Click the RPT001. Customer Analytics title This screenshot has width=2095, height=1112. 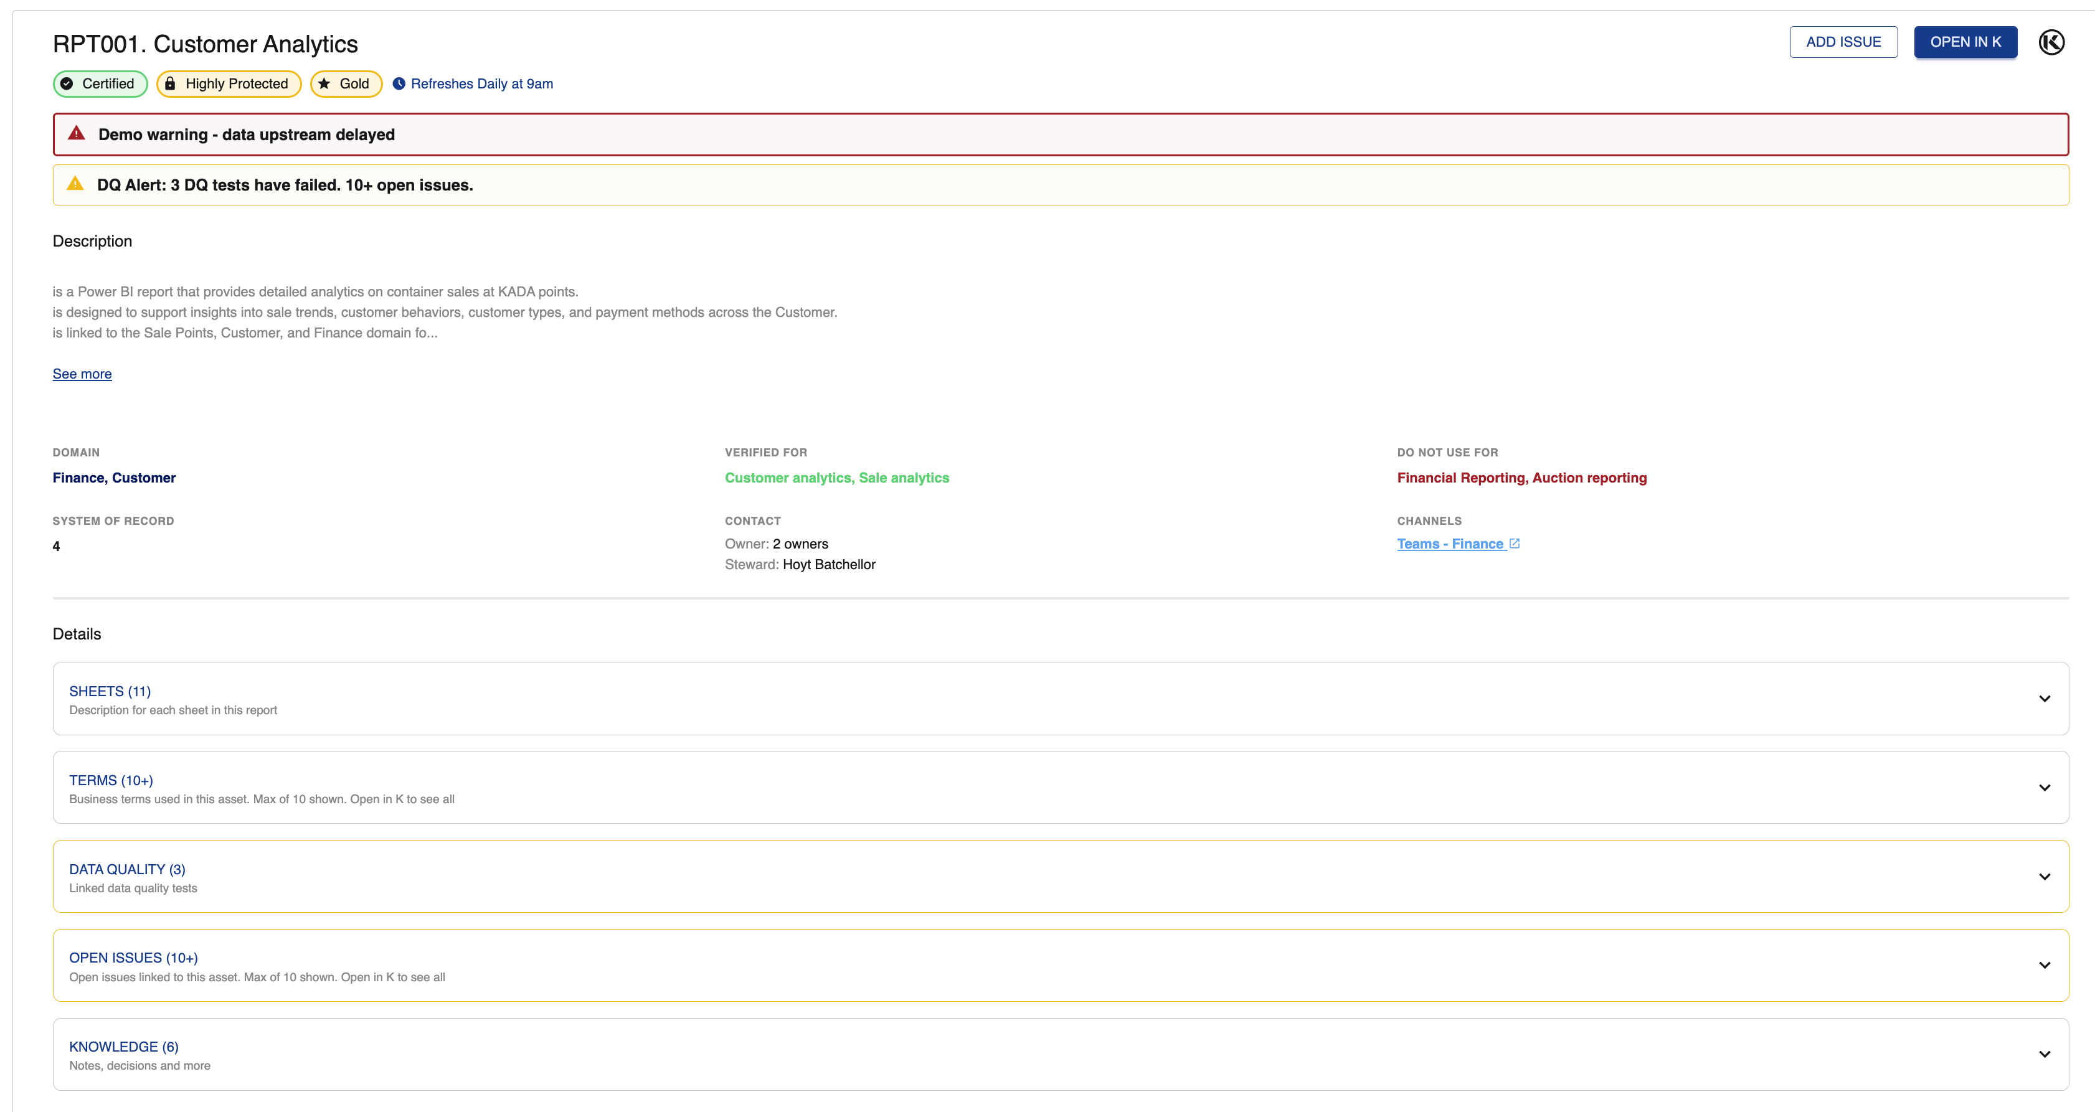tap(205, 44)
